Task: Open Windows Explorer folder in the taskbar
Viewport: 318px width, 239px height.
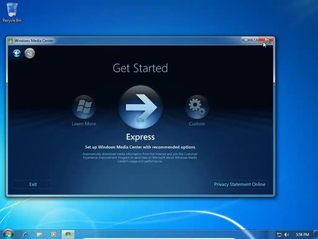Action: click(39, 234)
